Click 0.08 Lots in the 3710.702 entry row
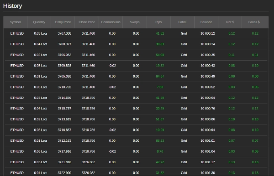Screen dimensions: 274x176 click(41, 87)
